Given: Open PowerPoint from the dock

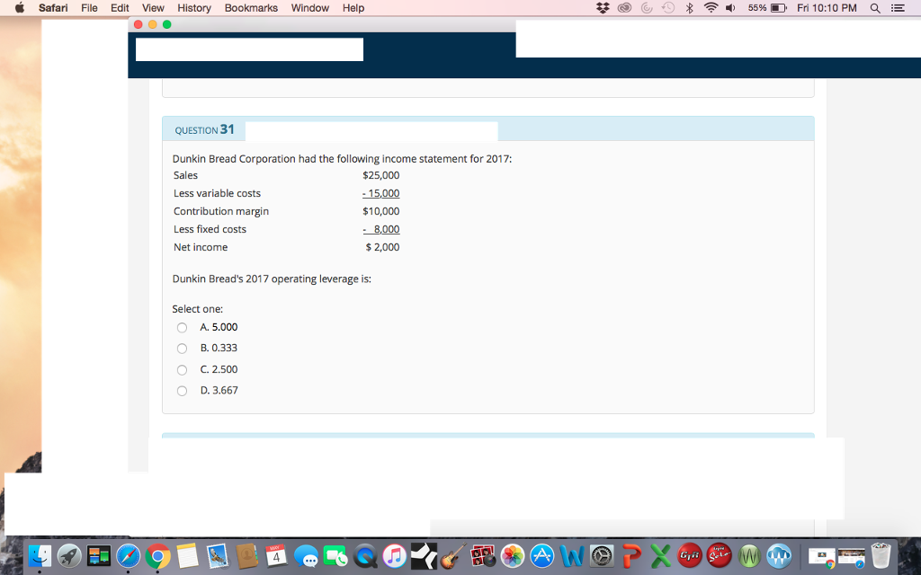Looking at the screenshot, I should click(x=630, y=555).
